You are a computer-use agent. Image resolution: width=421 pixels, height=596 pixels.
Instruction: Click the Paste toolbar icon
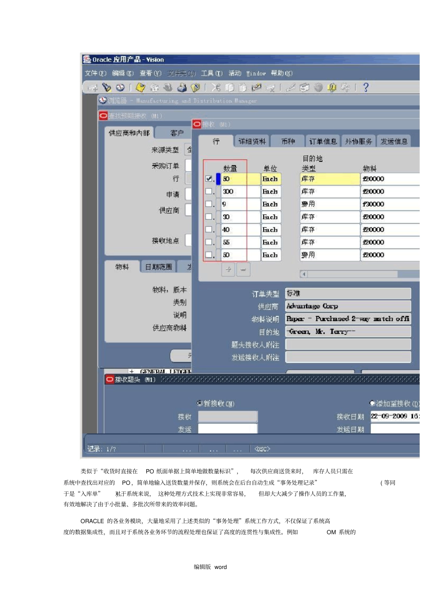tap(243, 87)
